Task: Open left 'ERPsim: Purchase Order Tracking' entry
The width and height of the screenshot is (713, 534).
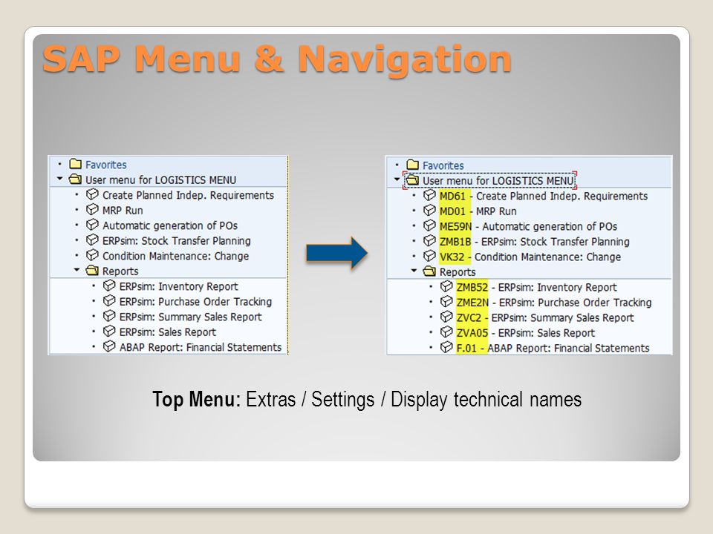Action: click(195, 302)
